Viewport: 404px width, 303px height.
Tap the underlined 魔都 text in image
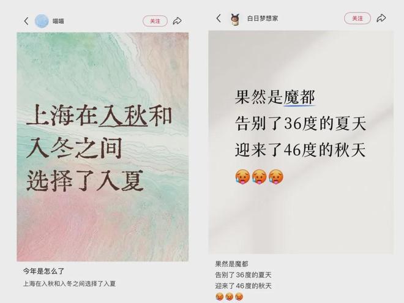point(299,97)
